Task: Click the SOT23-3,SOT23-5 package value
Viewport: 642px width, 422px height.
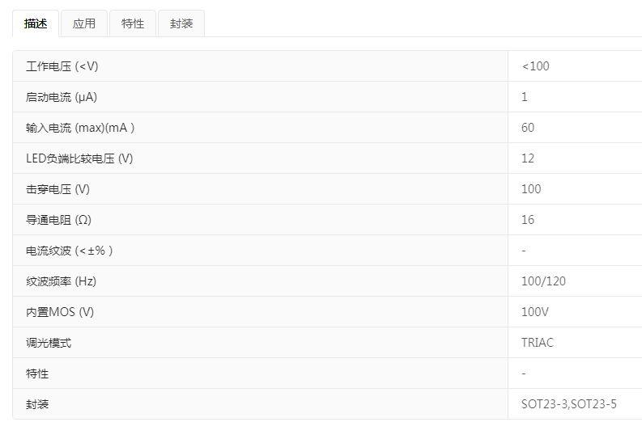Action: click(x=569, y=404)
